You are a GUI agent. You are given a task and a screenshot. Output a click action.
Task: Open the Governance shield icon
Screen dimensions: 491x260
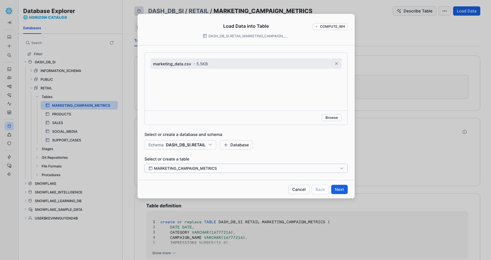[9, 143]
